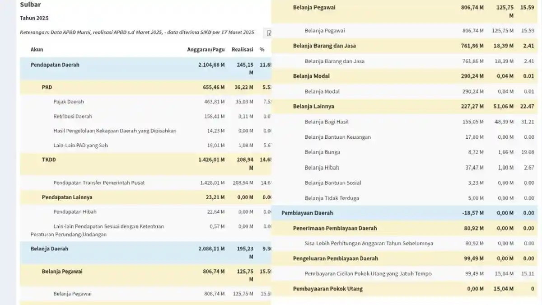Click the value '2.104,68 M'
542x305 pixels.
click(211, 65)
